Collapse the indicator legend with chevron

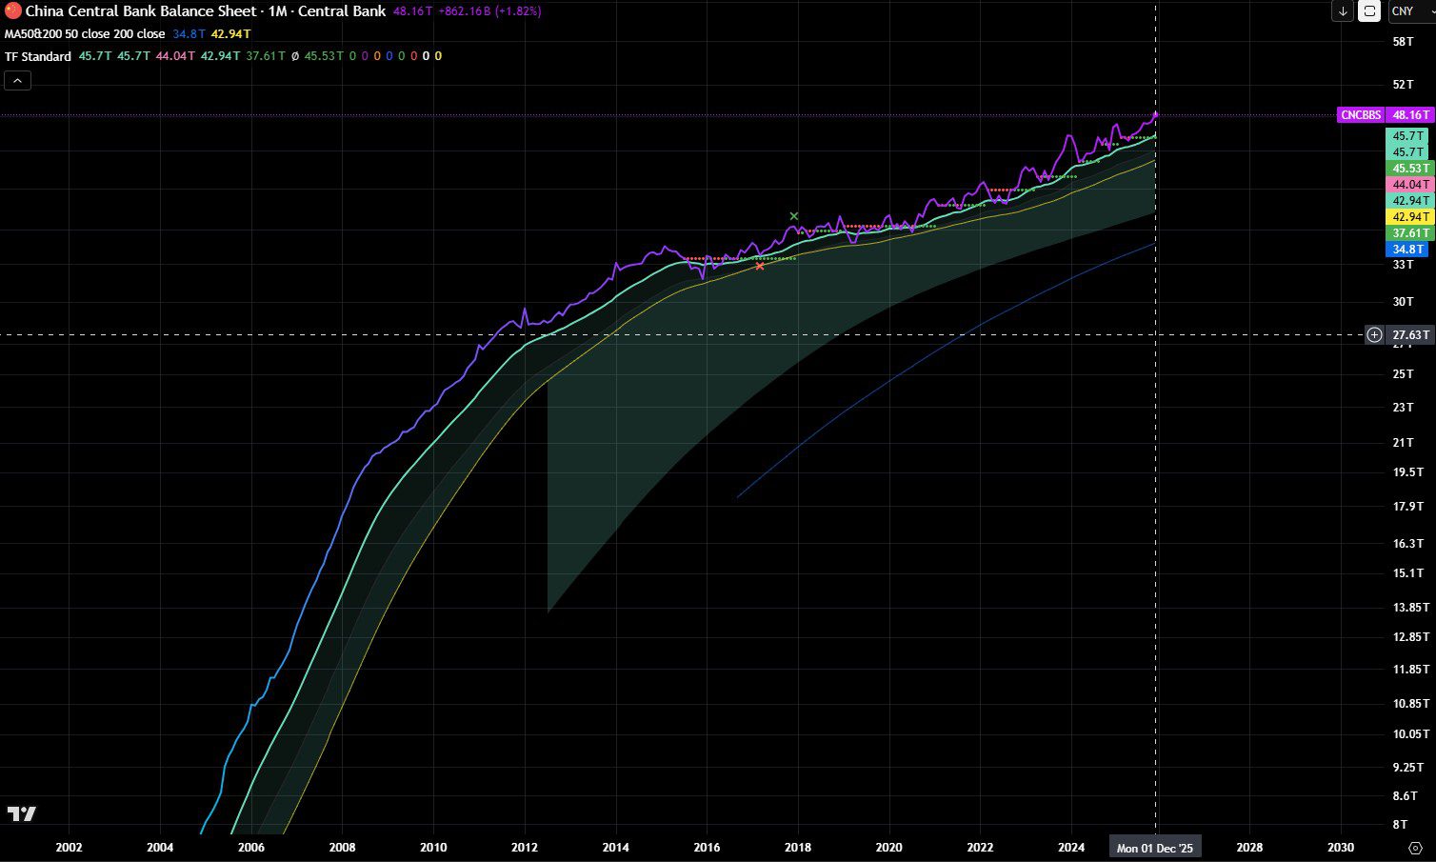[x=18, y=81]
